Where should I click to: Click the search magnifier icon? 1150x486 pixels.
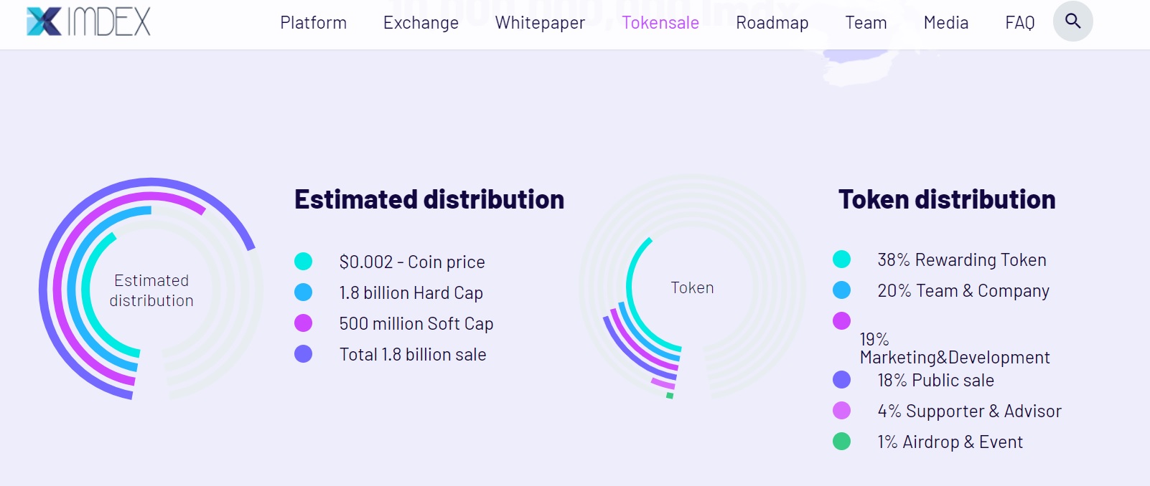pyautogui.click(x=1072, y=22)
